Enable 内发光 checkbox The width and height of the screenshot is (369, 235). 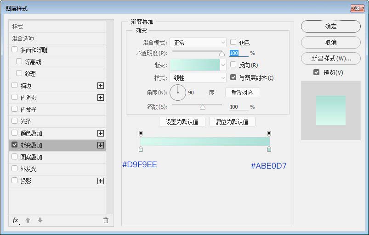point(15,109)
